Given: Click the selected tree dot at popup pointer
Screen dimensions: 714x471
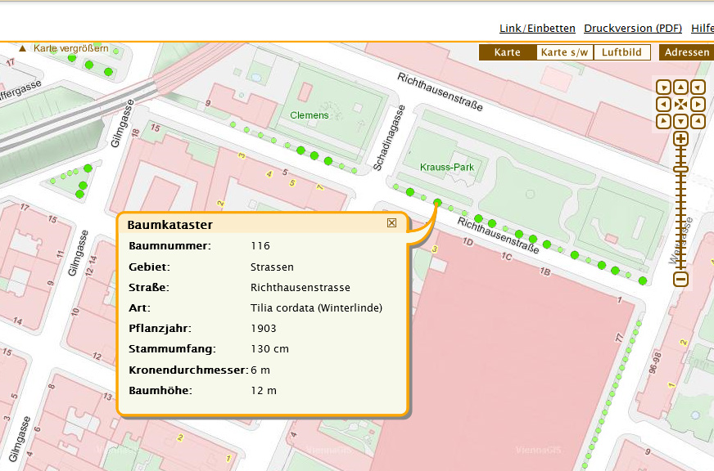Looking at the screenshot, I should click(x=437, y=202).
